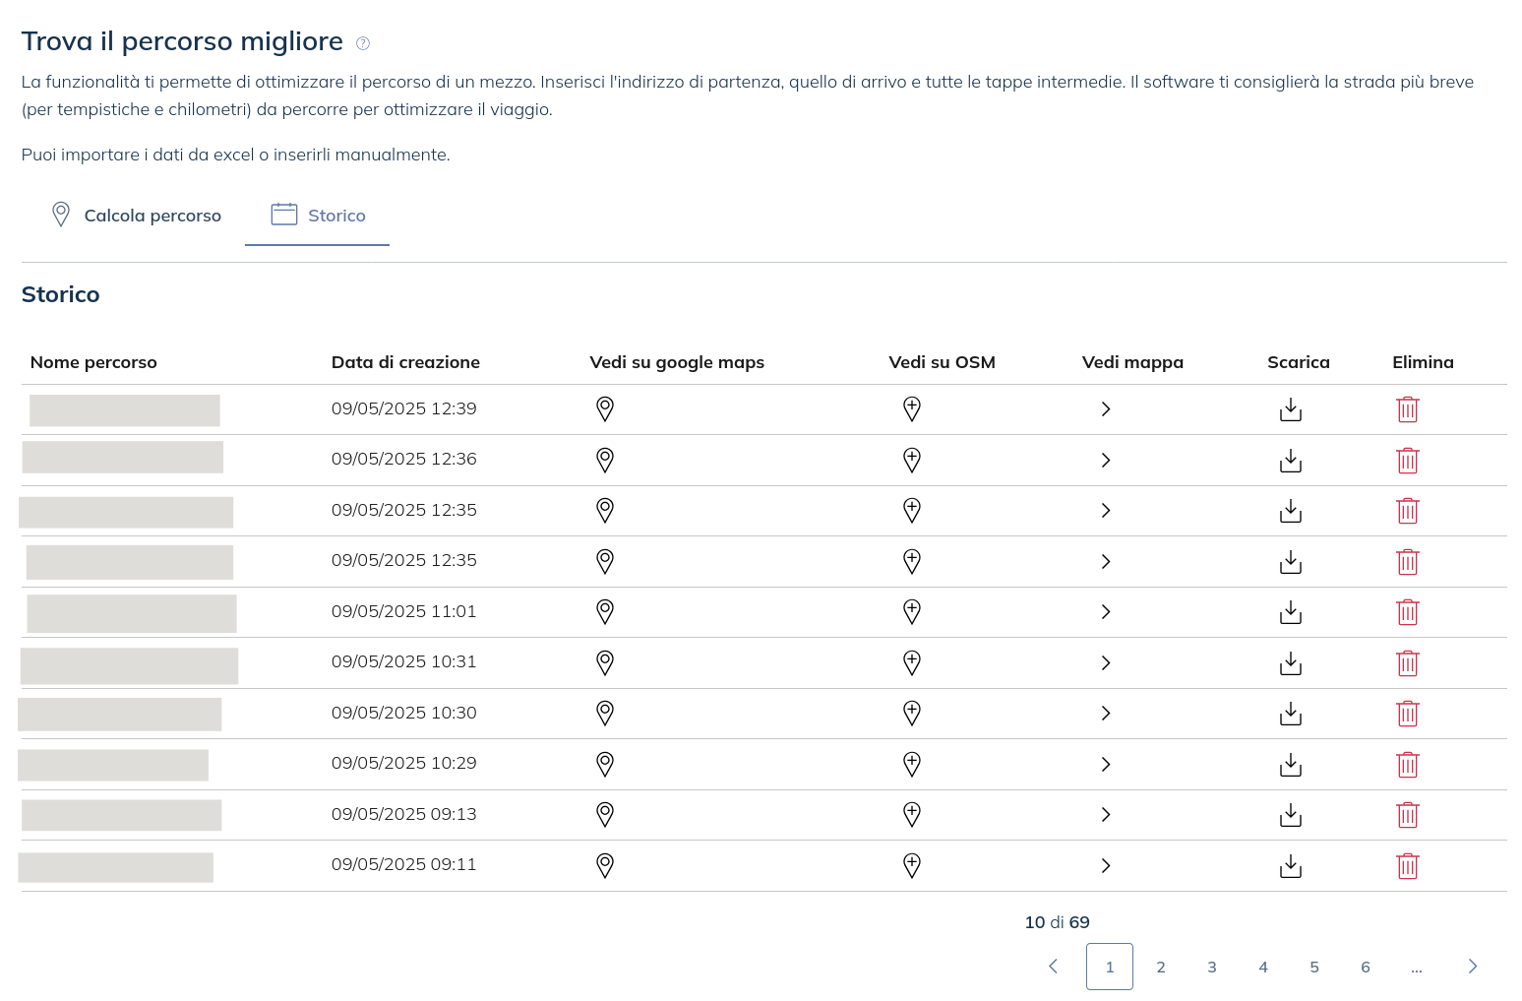
Task: Click the pagination ellipsis for more pages
Action: click(x=1417, y=968)
